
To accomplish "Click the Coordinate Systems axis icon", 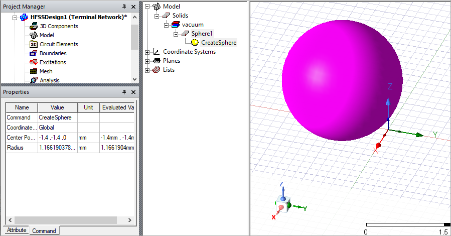I will point(156,52).
